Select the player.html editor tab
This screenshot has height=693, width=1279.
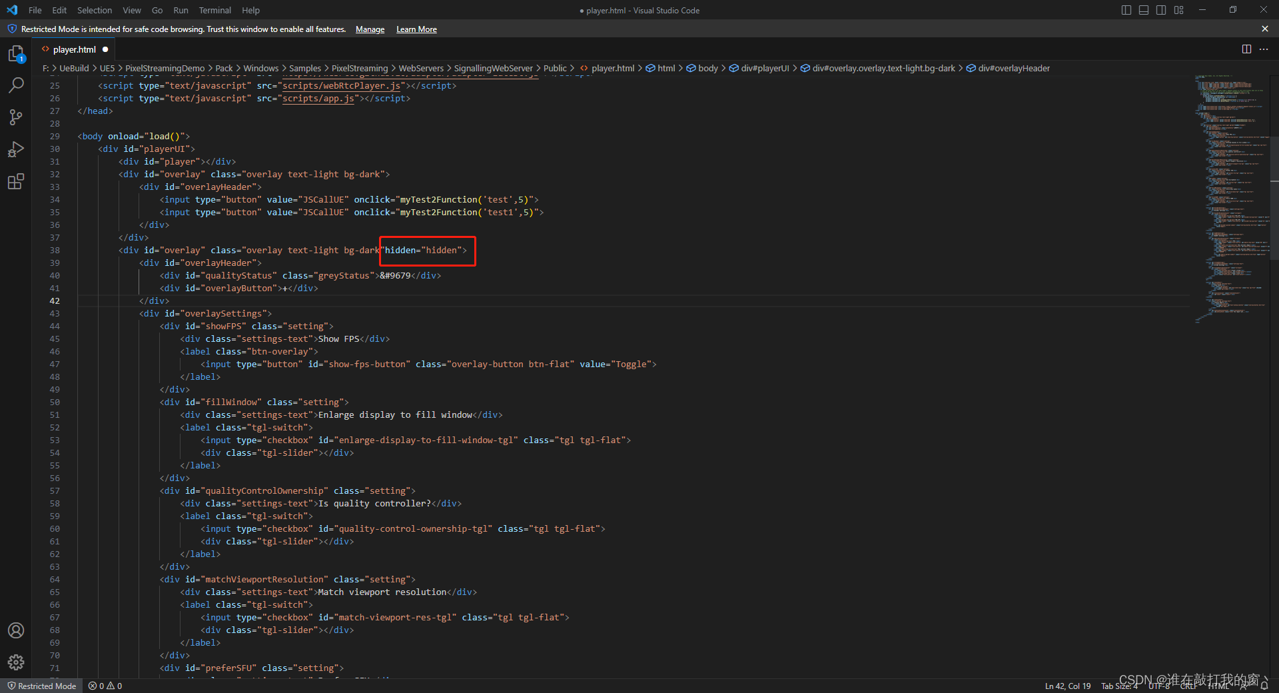click(x=74, y=49)
